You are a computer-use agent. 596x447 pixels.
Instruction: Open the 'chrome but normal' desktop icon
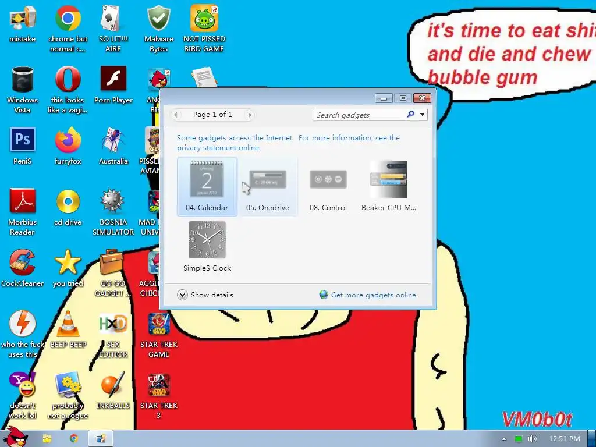(68, 29)
